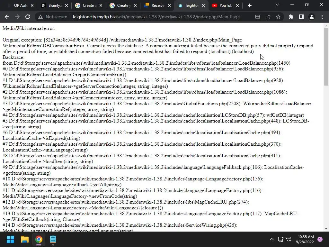Image resolution: width=329 pixels, height=247 pixels.
Task: Close the Brainly tab
Action: click(67, 6)
